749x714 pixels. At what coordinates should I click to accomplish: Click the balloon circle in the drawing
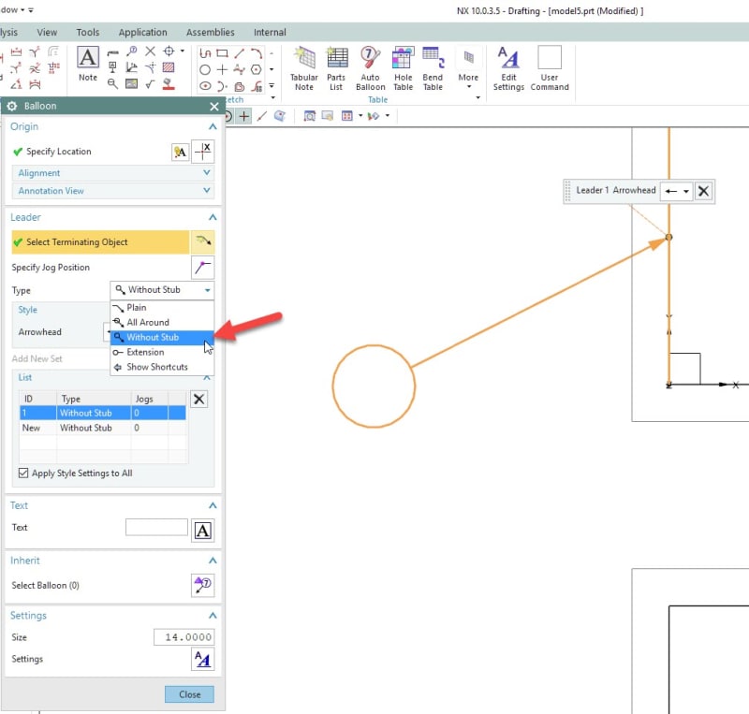click(x=374, y=386)
